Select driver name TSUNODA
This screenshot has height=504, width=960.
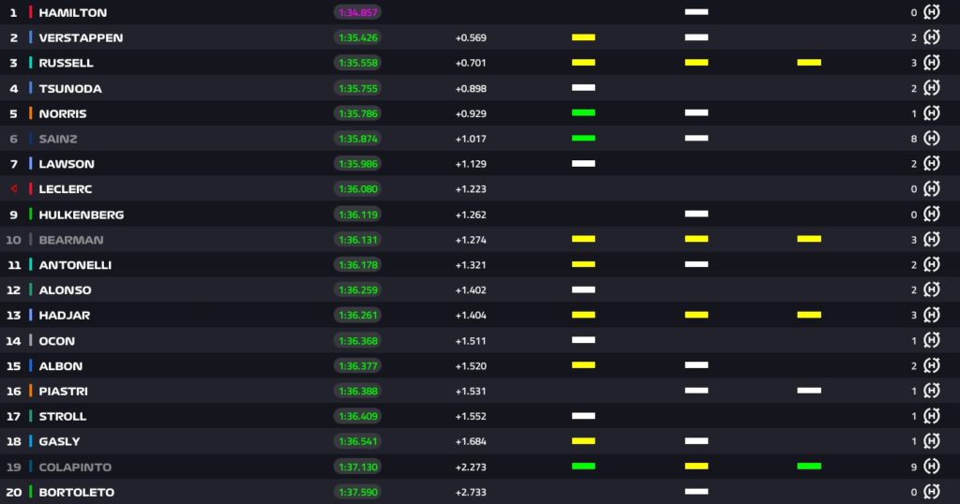[70, 89]
